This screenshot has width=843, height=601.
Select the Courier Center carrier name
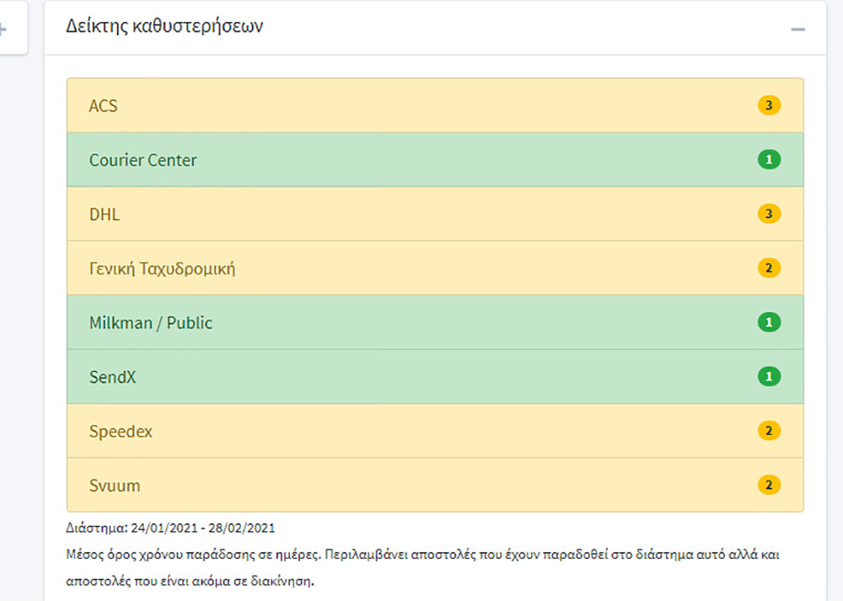pyautogui.click(x=143, y=160)
